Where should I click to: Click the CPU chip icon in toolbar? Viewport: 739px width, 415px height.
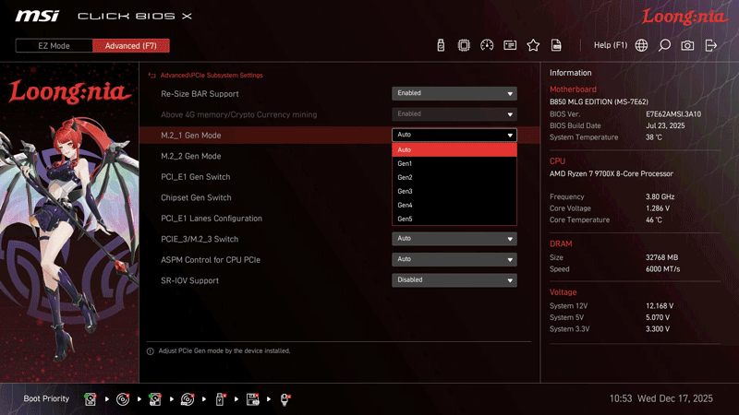point(464,45)
